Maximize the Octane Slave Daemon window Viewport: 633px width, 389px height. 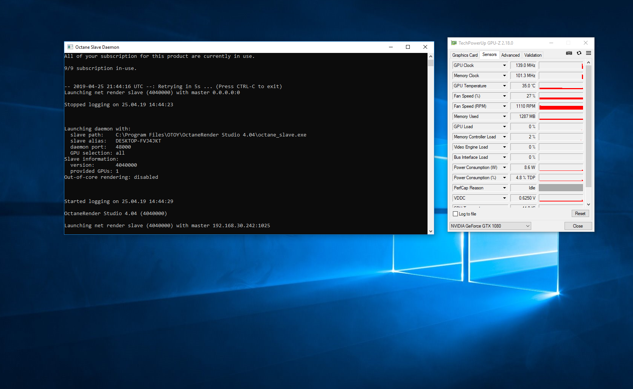[408, 47]
